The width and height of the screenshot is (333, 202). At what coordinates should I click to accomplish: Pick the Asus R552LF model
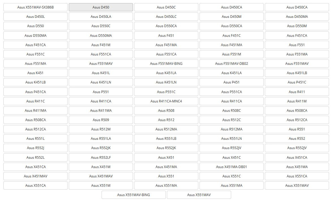(101, 158)
